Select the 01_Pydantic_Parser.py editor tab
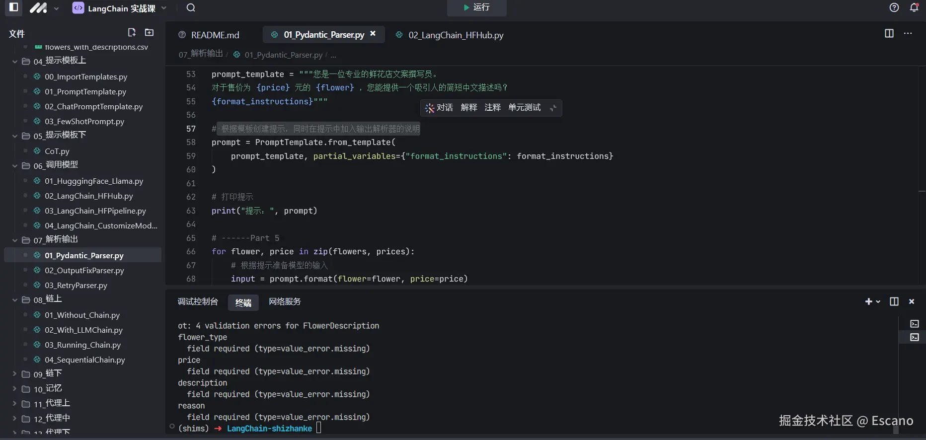926x440 pixels. [323, 35]
